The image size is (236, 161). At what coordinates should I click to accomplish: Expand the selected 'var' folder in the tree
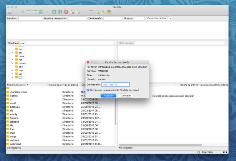tap(12, 77)
